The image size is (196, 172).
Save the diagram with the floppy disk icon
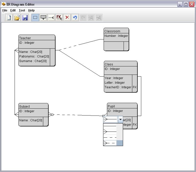tap(25, 18)
